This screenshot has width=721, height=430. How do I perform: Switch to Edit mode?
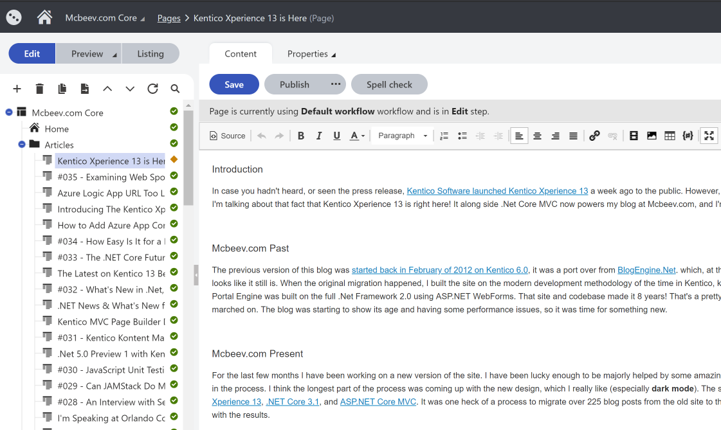(32, 54)
